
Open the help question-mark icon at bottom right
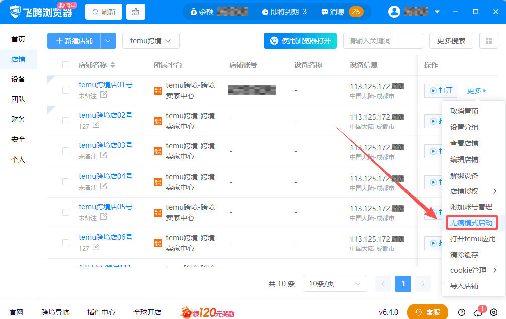click(x=462, y=311)
